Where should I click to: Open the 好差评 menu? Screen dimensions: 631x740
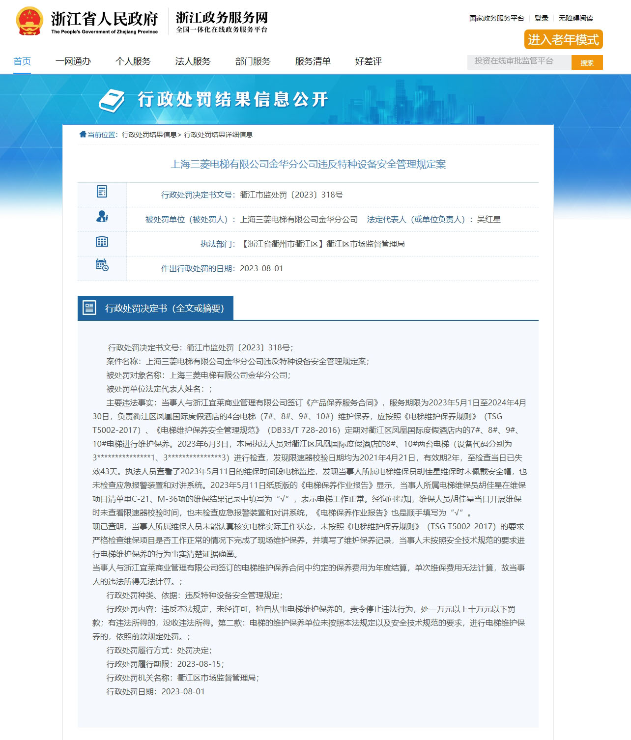pos(369,61)
